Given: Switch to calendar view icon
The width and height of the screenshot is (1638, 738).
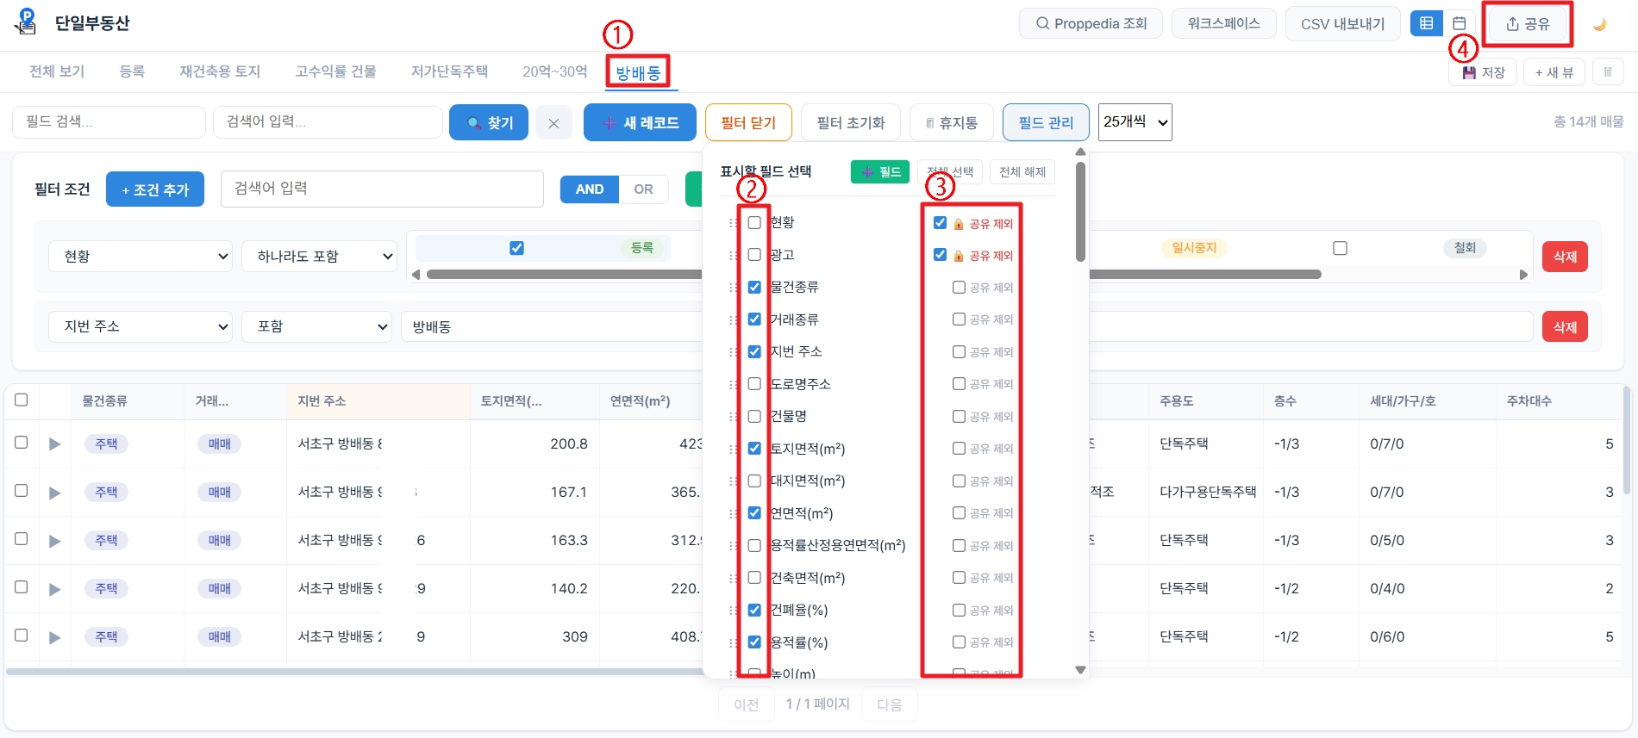Looking at the screenshot, I should coord(1460,23).
